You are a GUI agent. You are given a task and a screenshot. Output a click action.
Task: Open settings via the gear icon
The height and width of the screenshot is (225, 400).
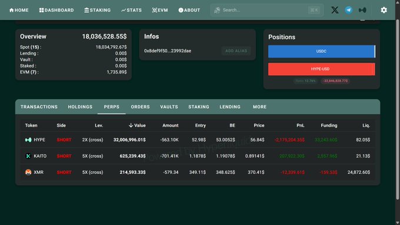(384, 10)
